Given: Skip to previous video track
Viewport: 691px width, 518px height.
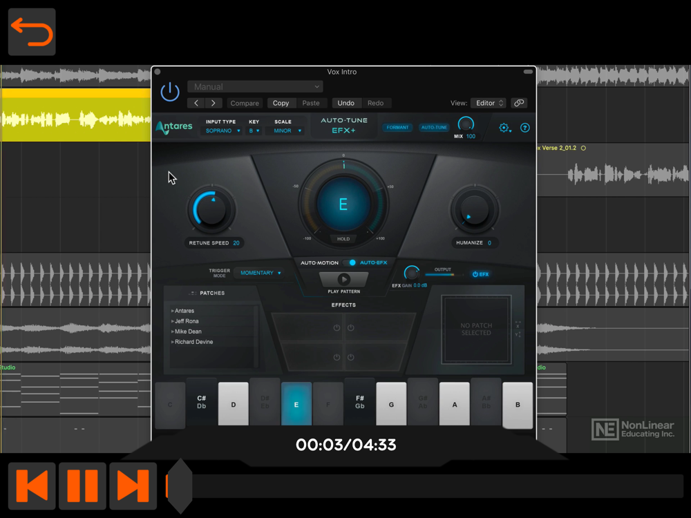Looking at the screenshot, I should 32,486.
